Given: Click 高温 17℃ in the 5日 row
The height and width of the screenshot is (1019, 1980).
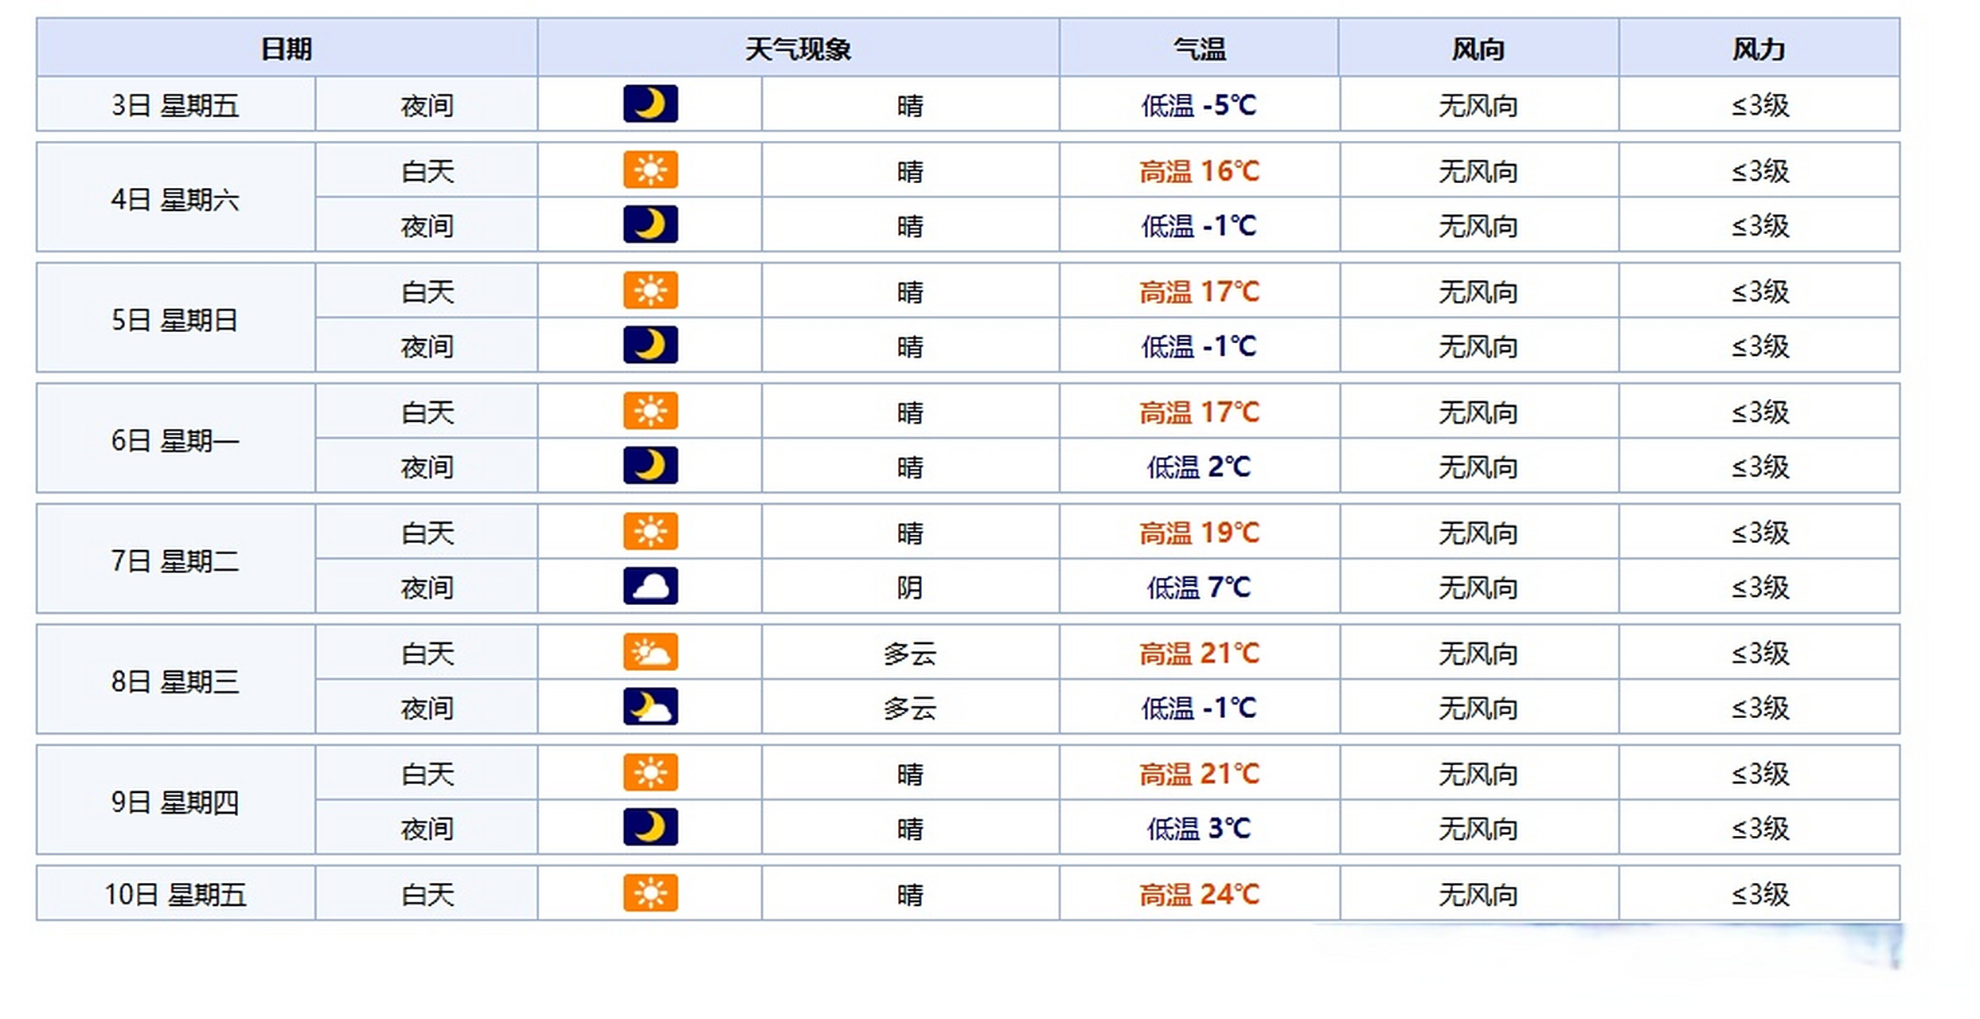Looking at the screenshot, I should pyautogui.click(x=1199, y=292).
